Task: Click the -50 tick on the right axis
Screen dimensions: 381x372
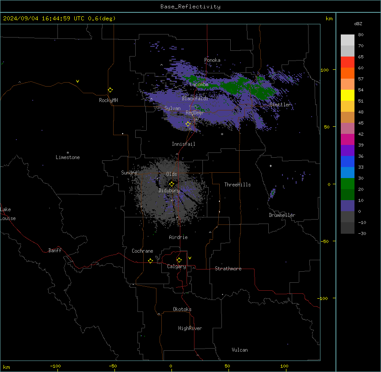Action: [x=325, y=241]
